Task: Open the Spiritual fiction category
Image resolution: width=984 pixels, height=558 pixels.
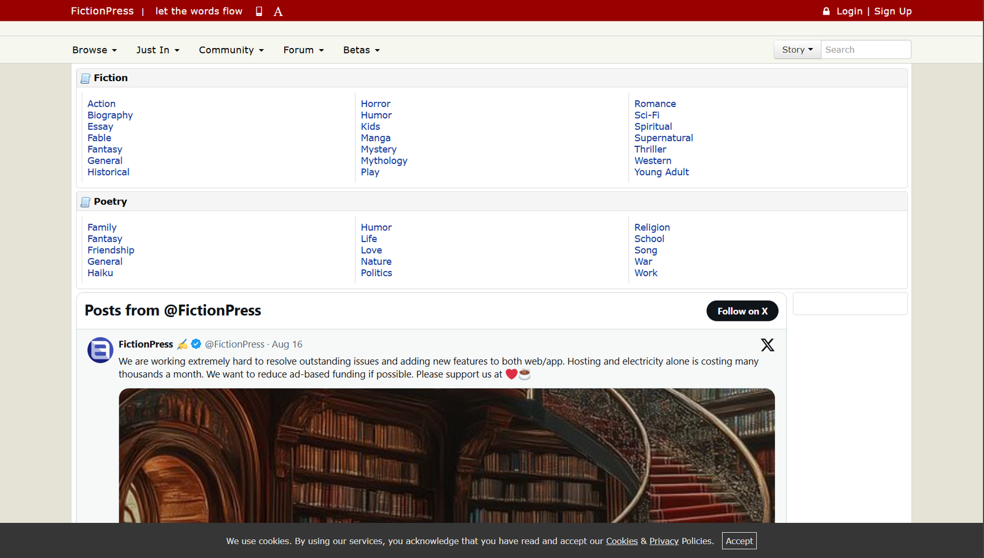Action: click(653, 127)
